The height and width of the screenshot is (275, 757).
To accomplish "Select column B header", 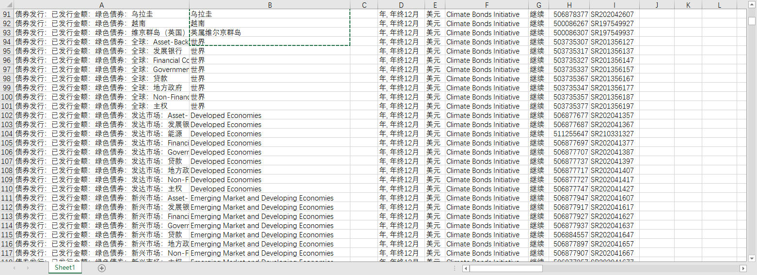I will [269, 5].
